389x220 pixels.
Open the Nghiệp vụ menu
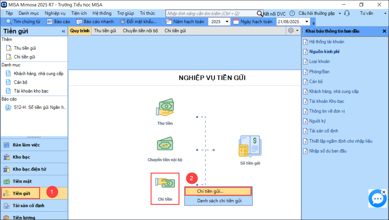55,13
